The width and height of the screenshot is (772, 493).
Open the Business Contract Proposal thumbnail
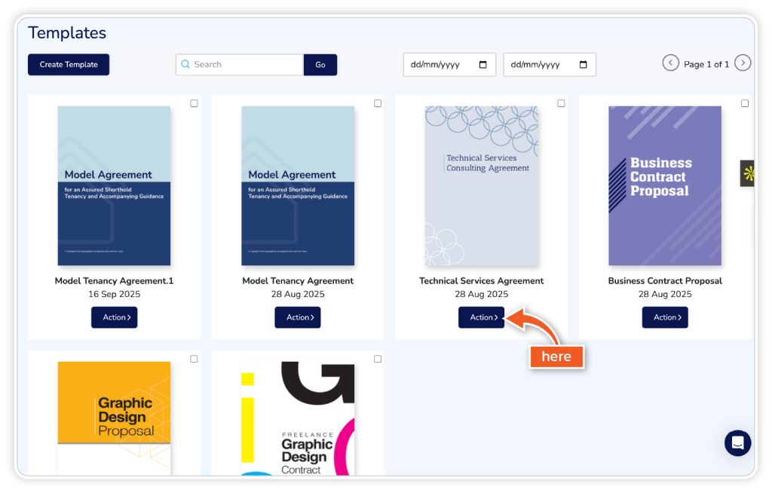pyautogui.click(x=664, y=185)
